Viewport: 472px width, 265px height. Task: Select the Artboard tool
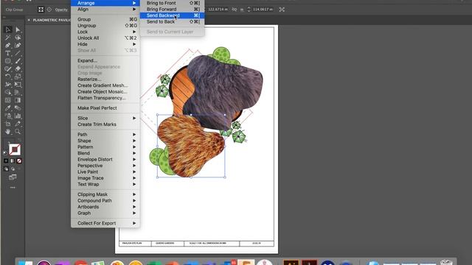pyautogui.click(x=8, y=124)
